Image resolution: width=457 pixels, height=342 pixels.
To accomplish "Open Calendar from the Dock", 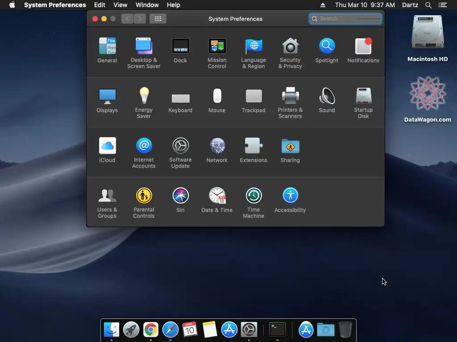I will (190, 330).
